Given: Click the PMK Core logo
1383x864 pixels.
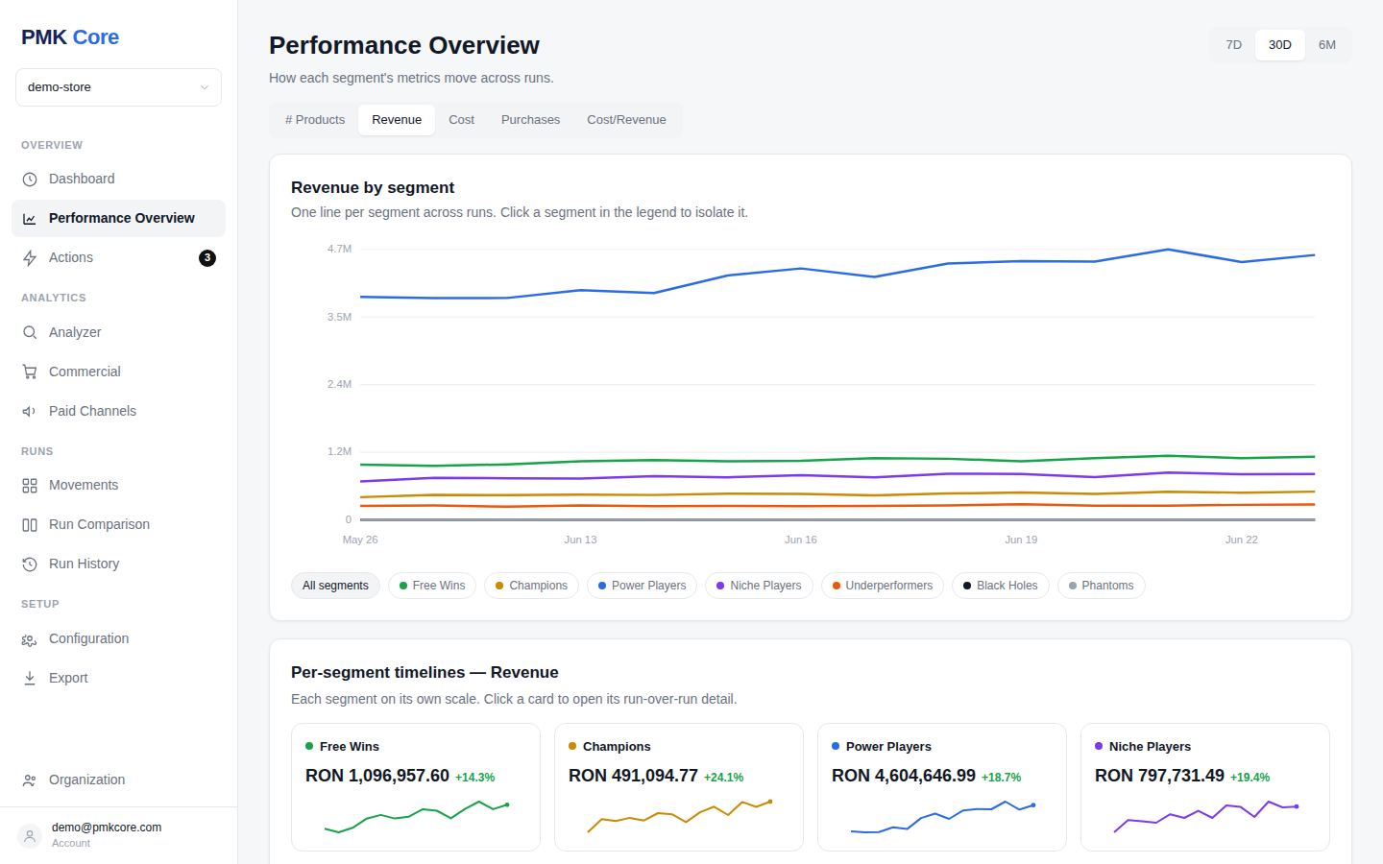Looking at the screenshot, I should tap(70, 37).
